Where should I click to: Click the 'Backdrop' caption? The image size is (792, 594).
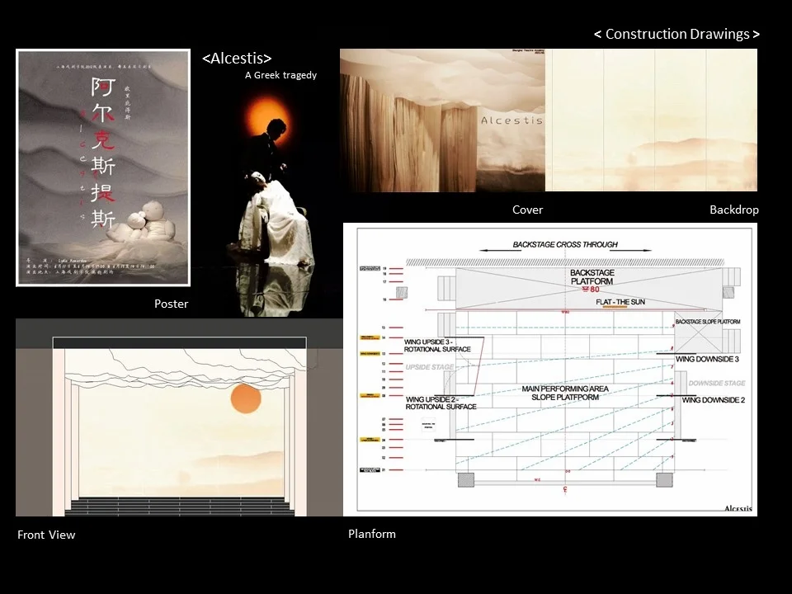[734, 210]
